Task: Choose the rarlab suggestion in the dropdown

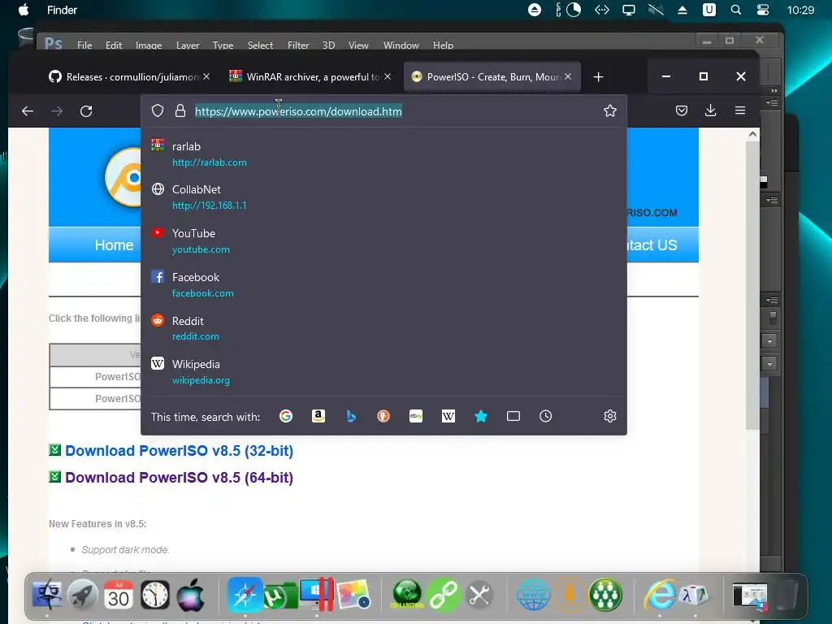Action: 383,154
